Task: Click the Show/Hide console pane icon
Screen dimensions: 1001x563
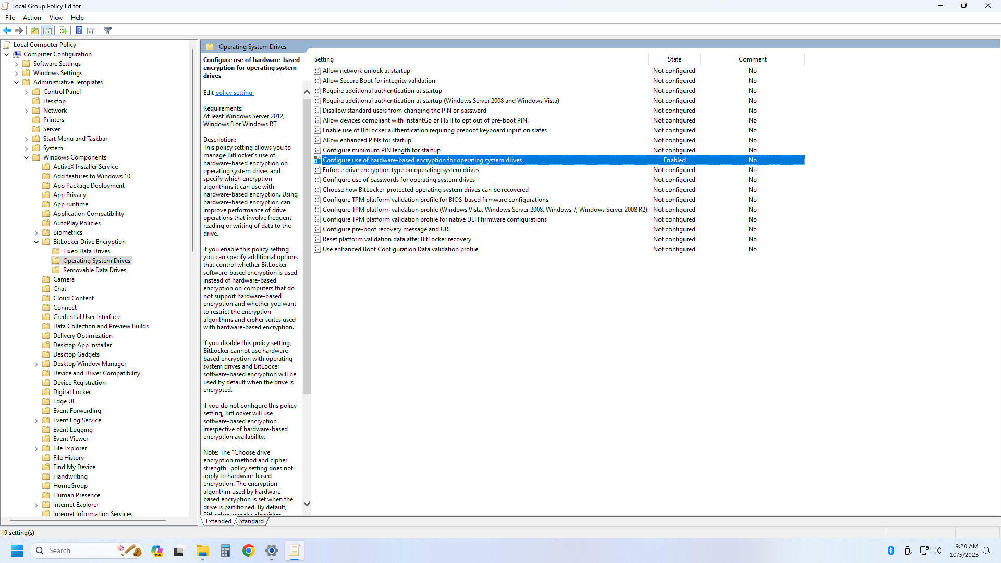Action: (47, 30)
